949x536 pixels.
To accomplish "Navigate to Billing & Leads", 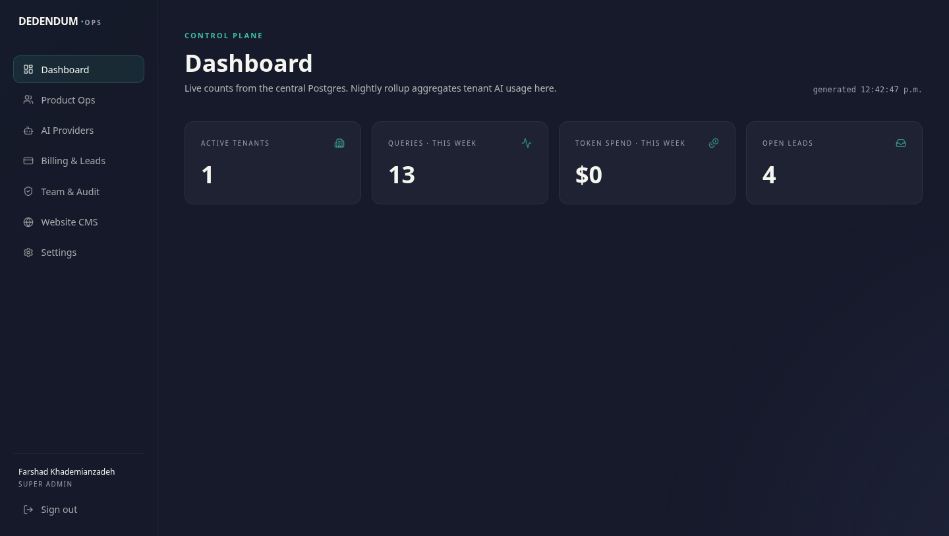I will 78,161.
